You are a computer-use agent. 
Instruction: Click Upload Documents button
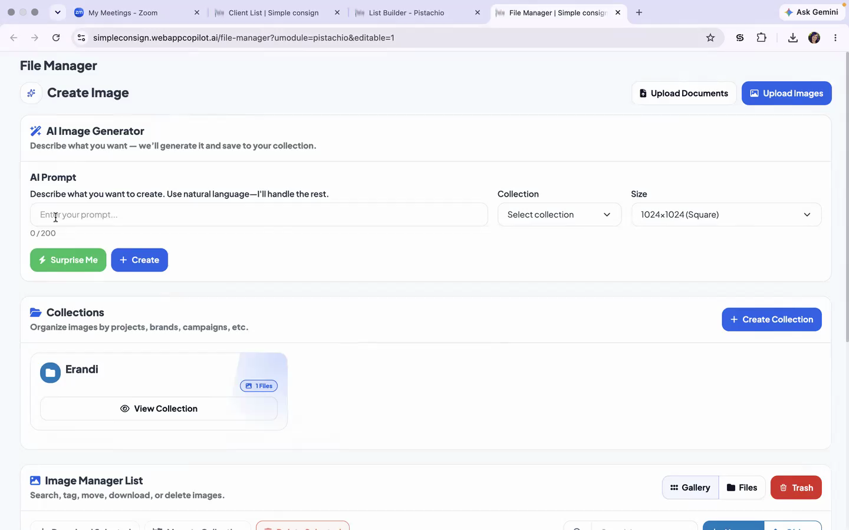coord(684,93)
